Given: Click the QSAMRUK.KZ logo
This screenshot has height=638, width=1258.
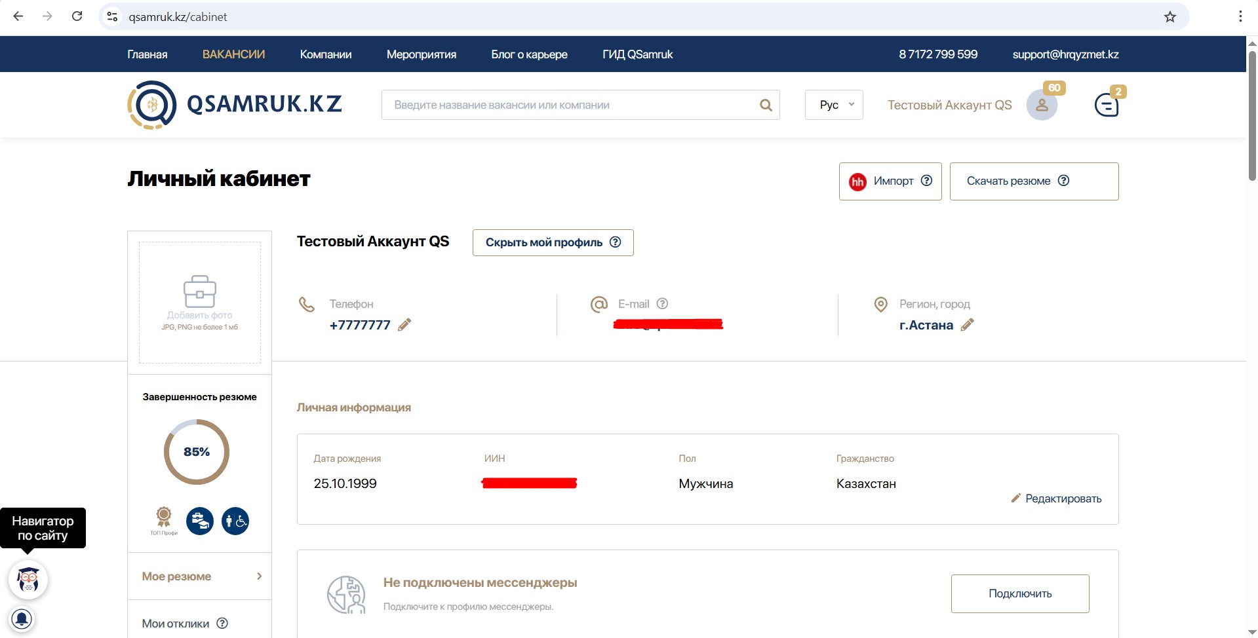Looking at the screenshot, I should (235, 105).
